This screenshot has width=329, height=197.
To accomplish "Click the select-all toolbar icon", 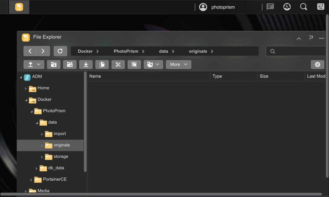I will coord(134,64).
